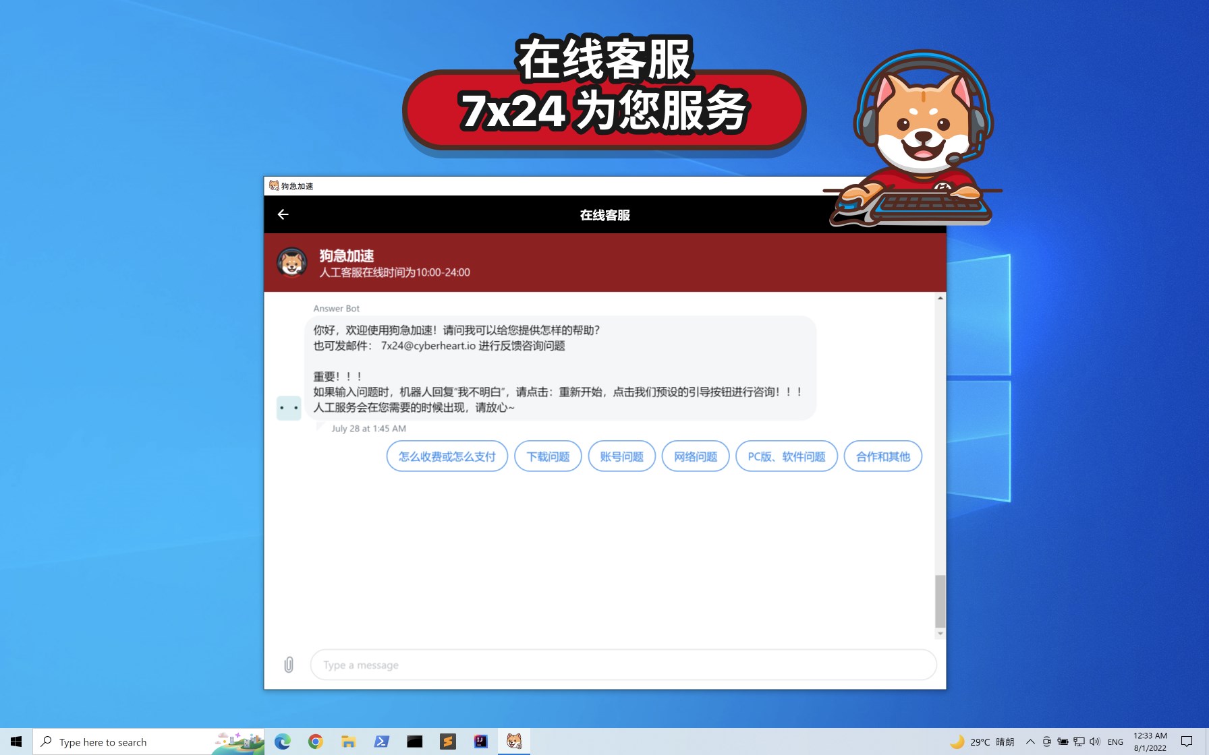Pick the PC版、软件问题 button
This screenshot has width=1209, height=755.
pyautogui.click(x=787, y=456)
